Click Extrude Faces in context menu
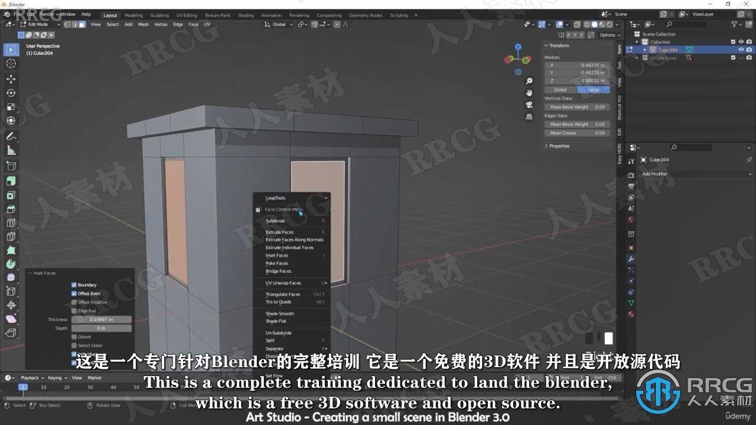The width and height of the screenshot is (756, 425). coord(280,232)
